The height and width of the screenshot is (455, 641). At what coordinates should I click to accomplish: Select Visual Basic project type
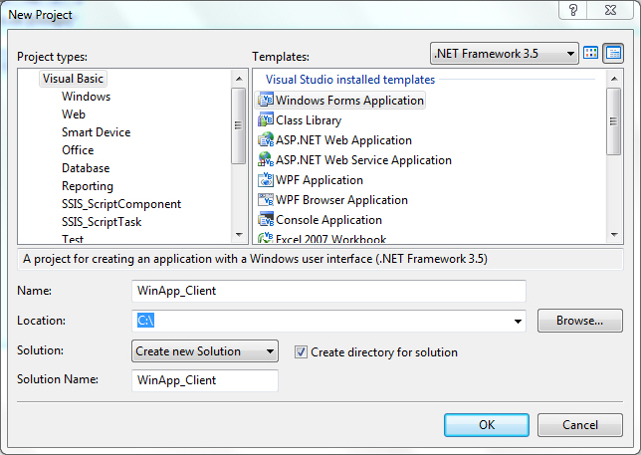point(74,79)
